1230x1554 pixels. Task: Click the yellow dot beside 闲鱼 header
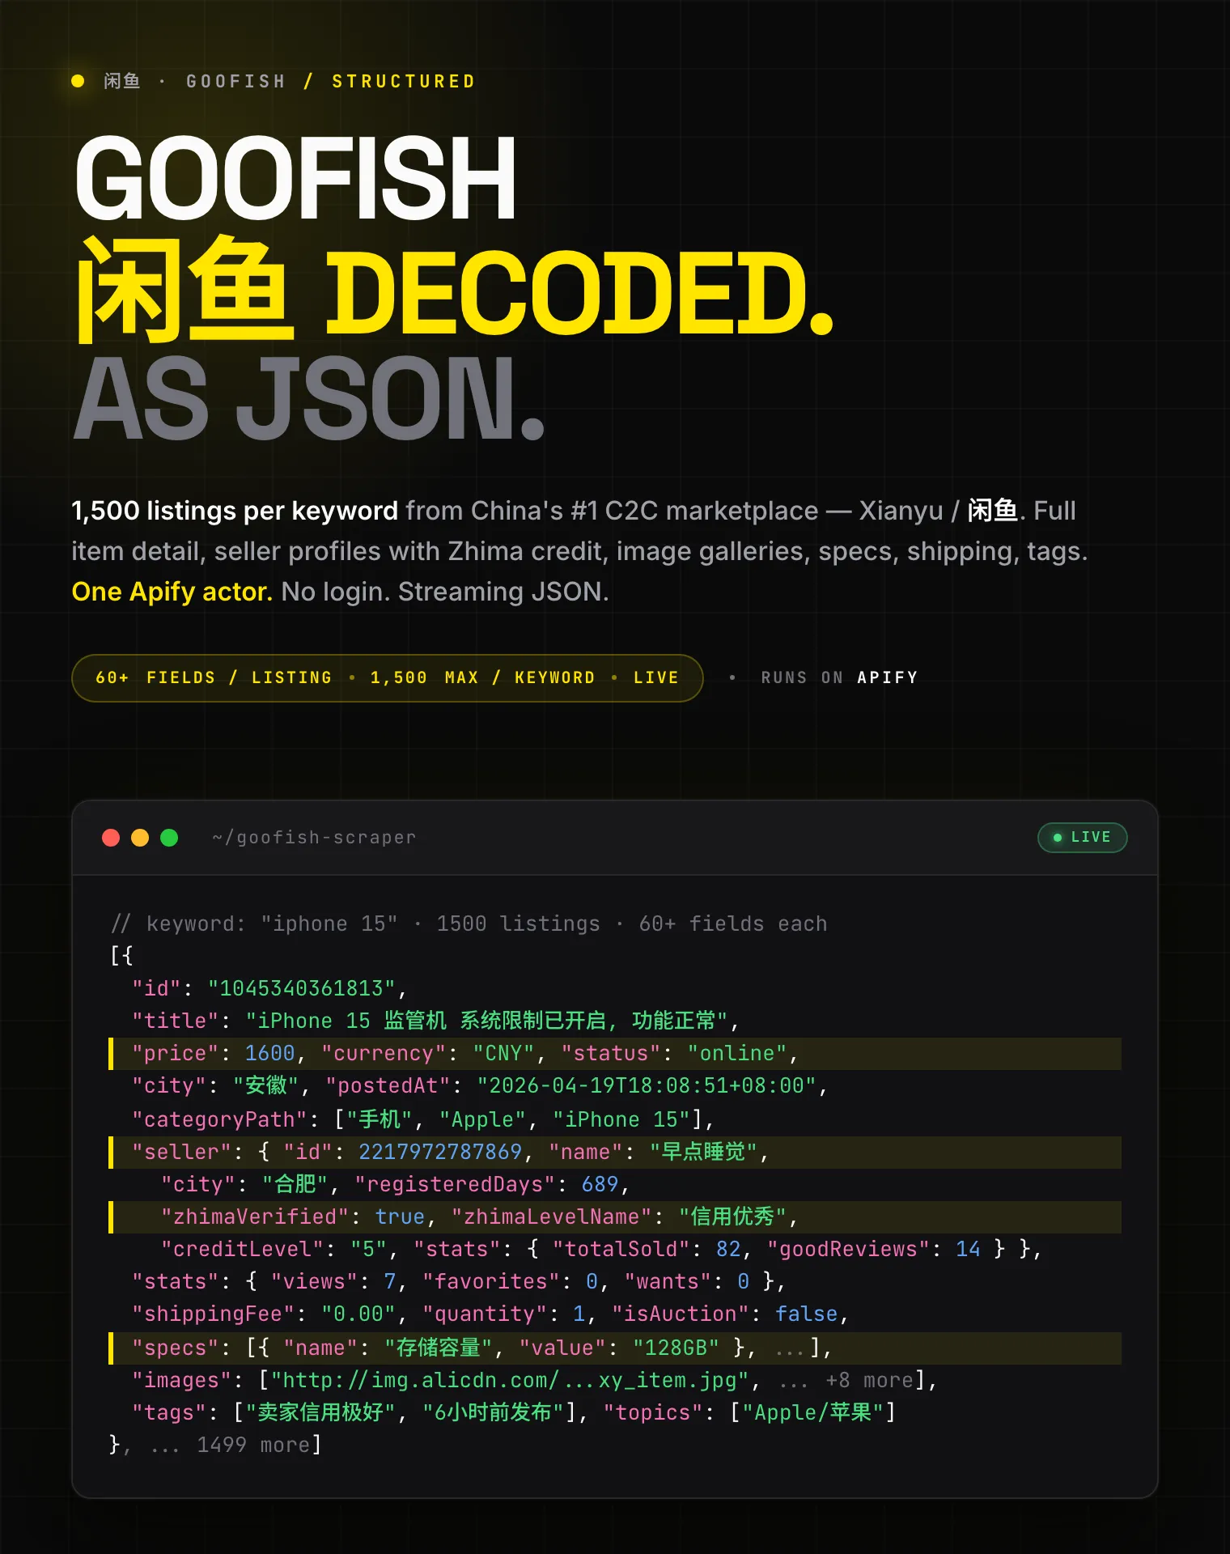[78, 81]
